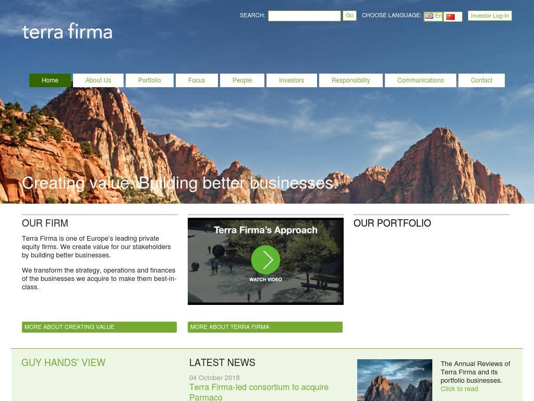
Task: Visit the Contact page
Action: point(481,80)
